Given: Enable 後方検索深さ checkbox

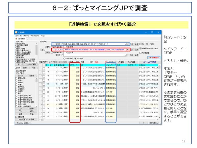Looking at the screenshot, I should click(x=52, y=52).
